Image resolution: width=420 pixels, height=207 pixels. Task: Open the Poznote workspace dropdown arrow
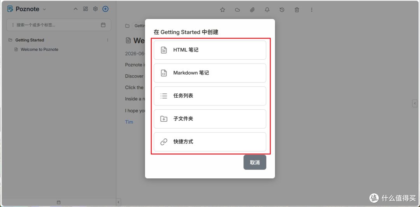[44, 9]
